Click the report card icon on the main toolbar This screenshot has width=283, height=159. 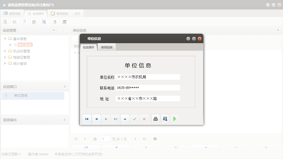15,22
